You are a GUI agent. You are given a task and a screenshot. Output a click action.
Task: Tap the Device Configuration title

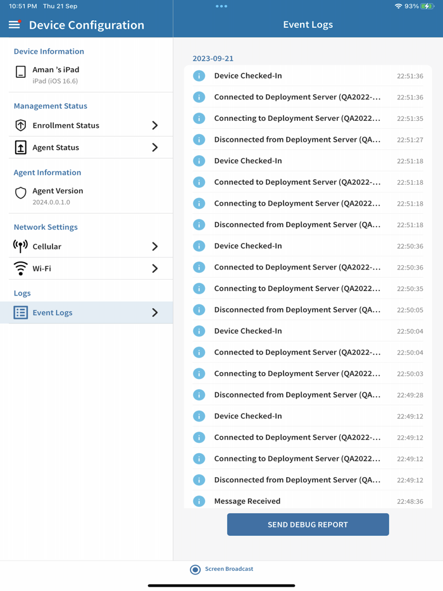point(87,25)
